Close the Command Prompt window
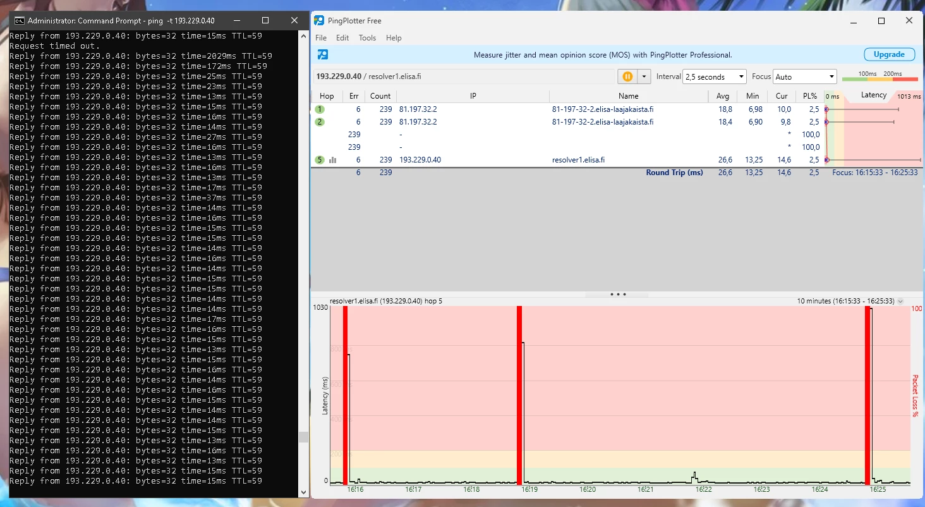Image resolution: width=925 pixels, height=507 pixels. point(294,21)
